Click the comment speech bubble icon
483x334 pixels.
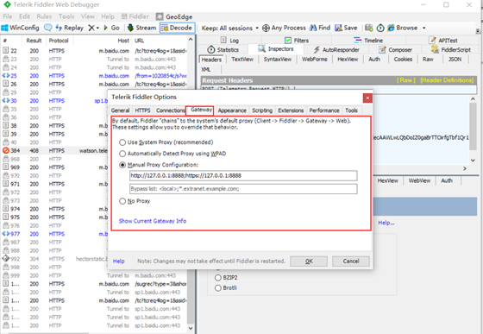pyautogui.click(x=48, y=28)
